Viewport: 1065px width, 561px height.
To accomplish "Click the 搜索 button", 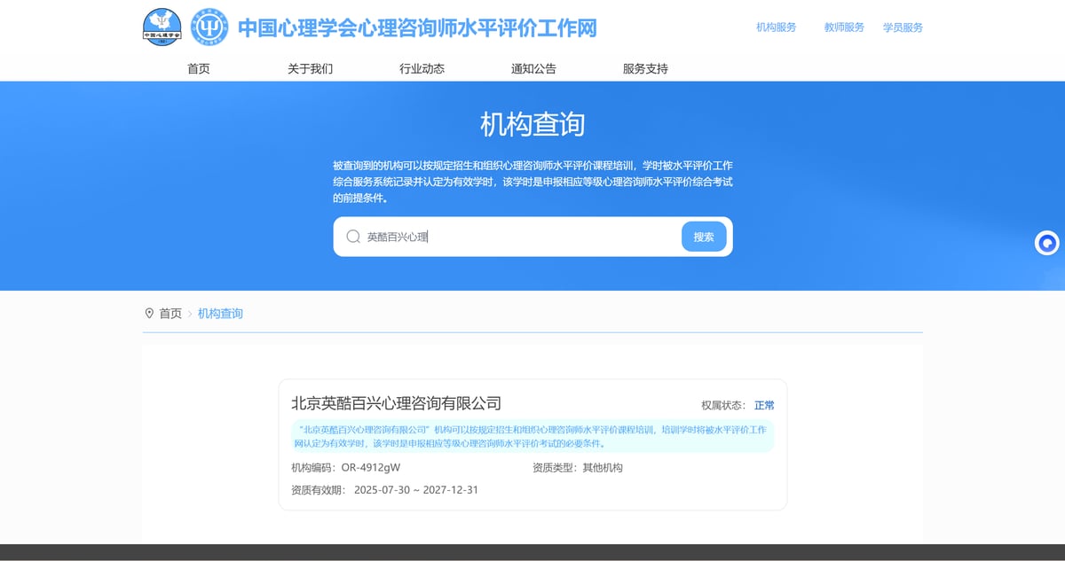I will click(x=704, y=237).
